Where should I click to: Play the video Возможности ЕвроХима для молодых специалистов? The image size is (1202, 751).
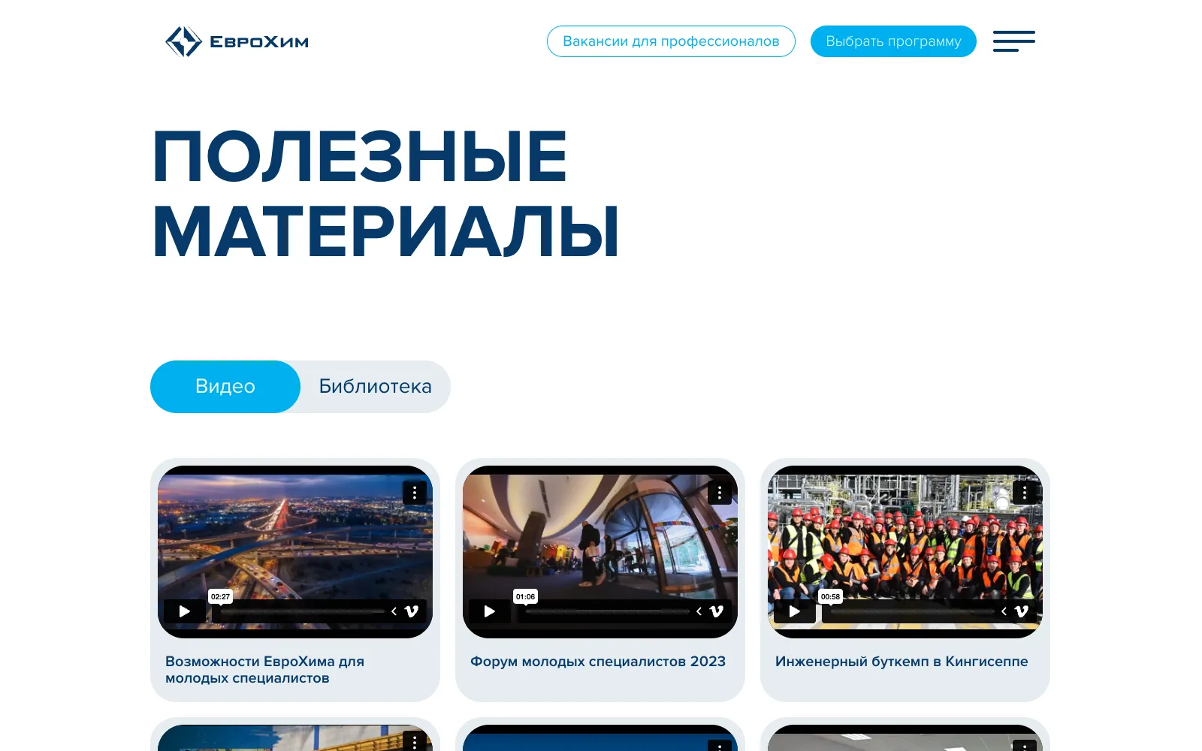[185, 611]
